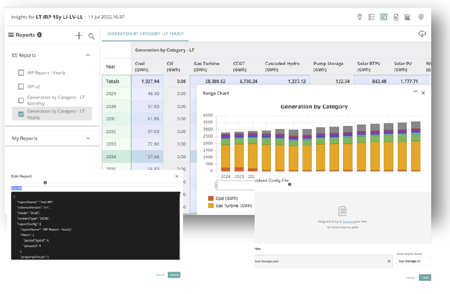Viewport: 450px width, 294px height.
Task: Click the Generation by Category - LT Monthly label
Action: pyautogui.click(x=56, y=100)
